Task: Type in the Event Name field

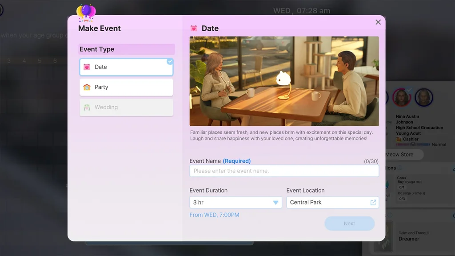Action: coord(284,171)
